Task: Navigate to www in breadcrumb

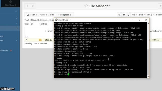Action: [43, 15]
